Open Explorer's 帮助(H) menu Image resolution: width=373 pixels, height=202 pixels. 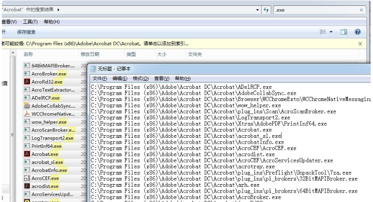tap(52, 22)
